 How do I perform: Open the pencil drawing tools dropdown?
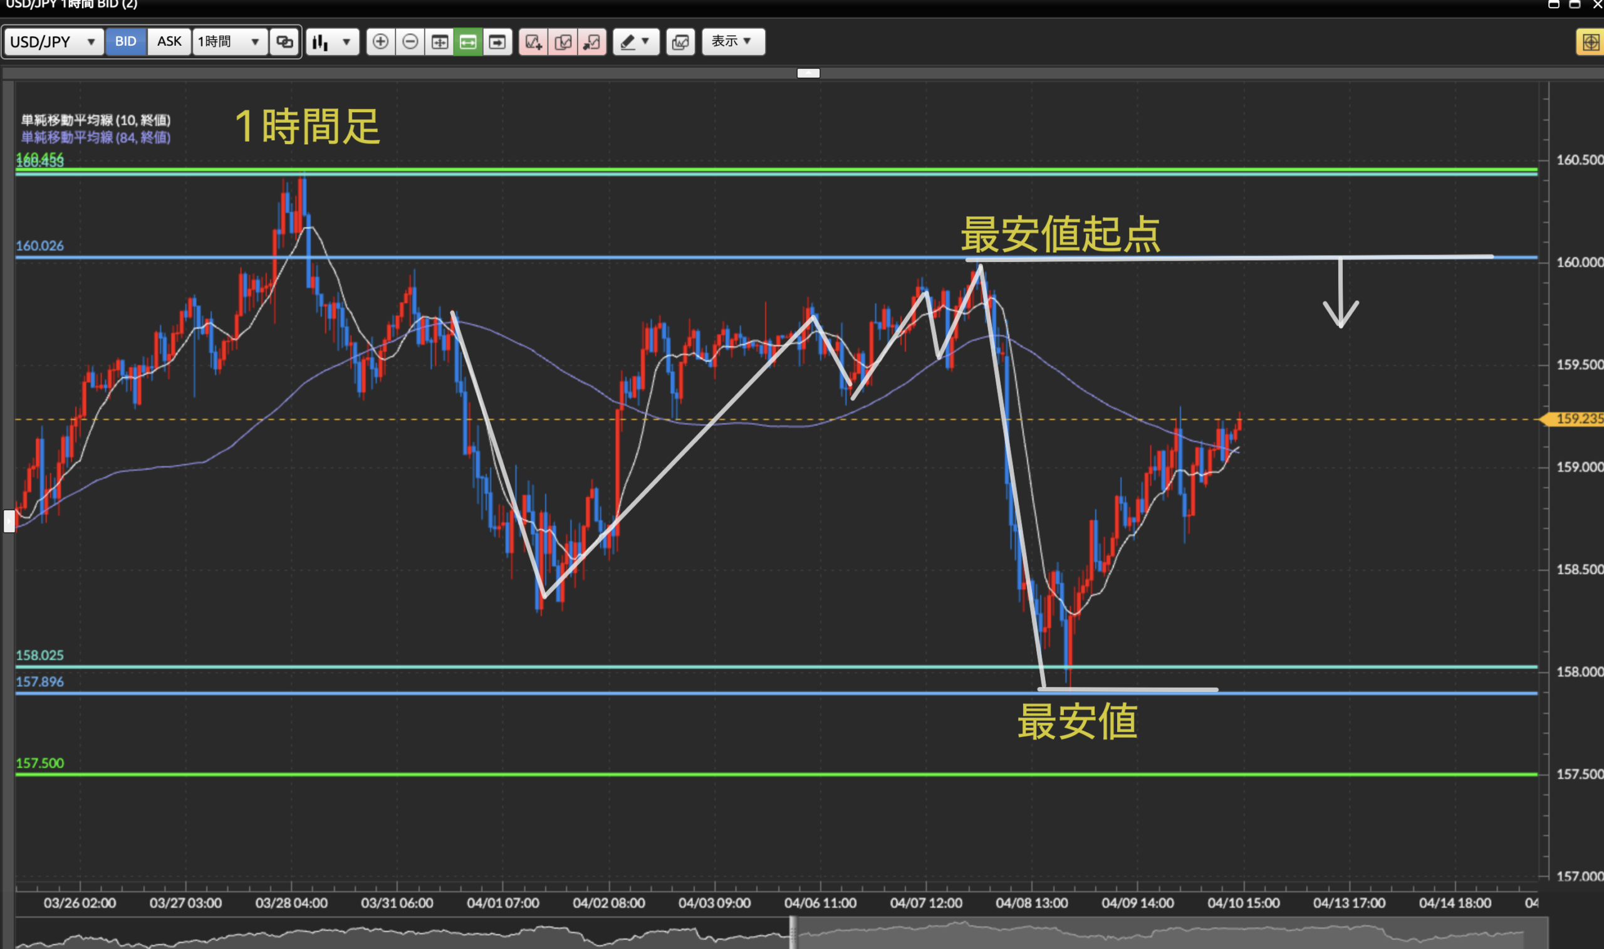(636, 42)
